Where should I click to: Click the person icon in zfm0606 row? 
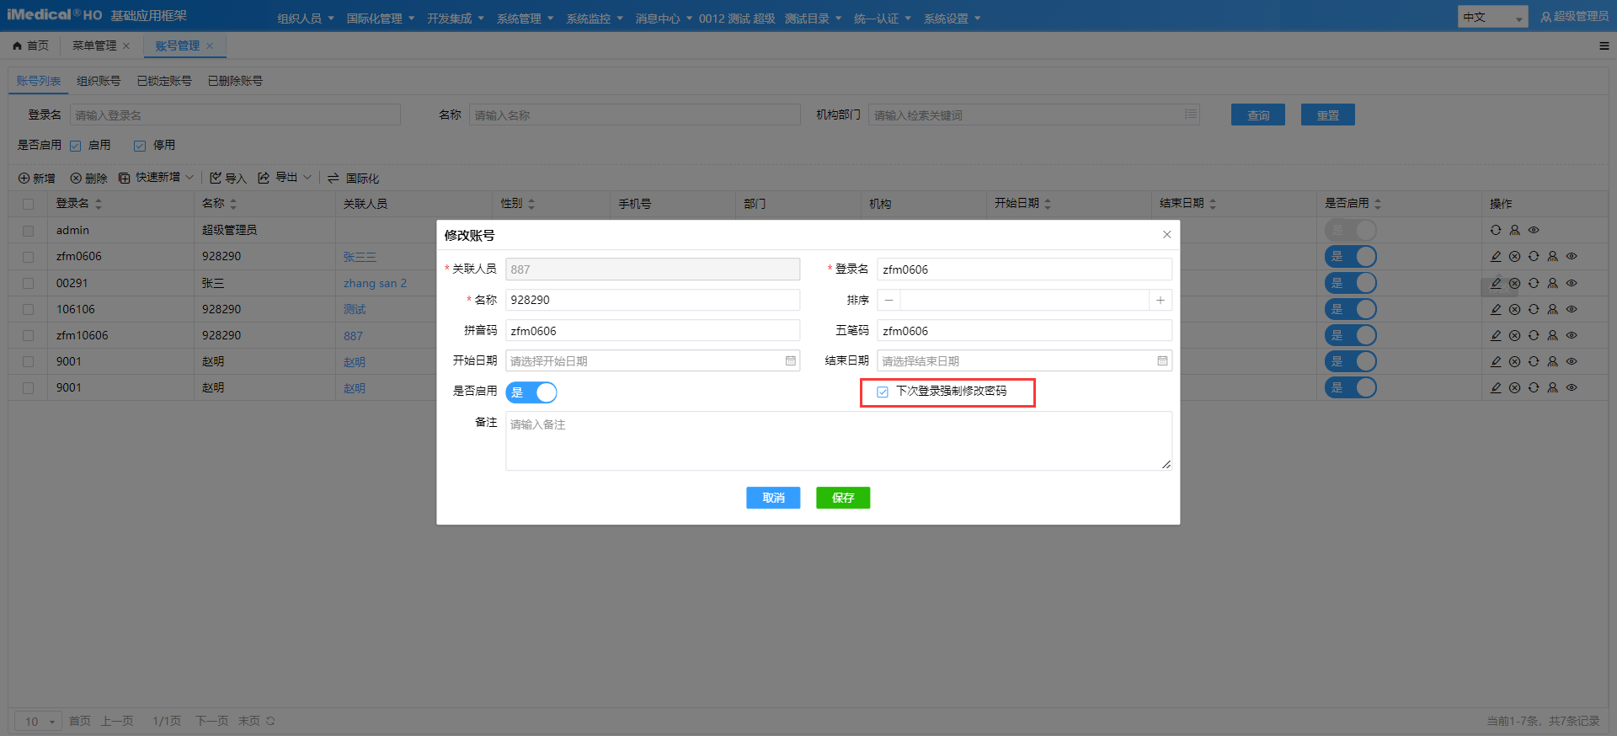tap(1552, 256)
